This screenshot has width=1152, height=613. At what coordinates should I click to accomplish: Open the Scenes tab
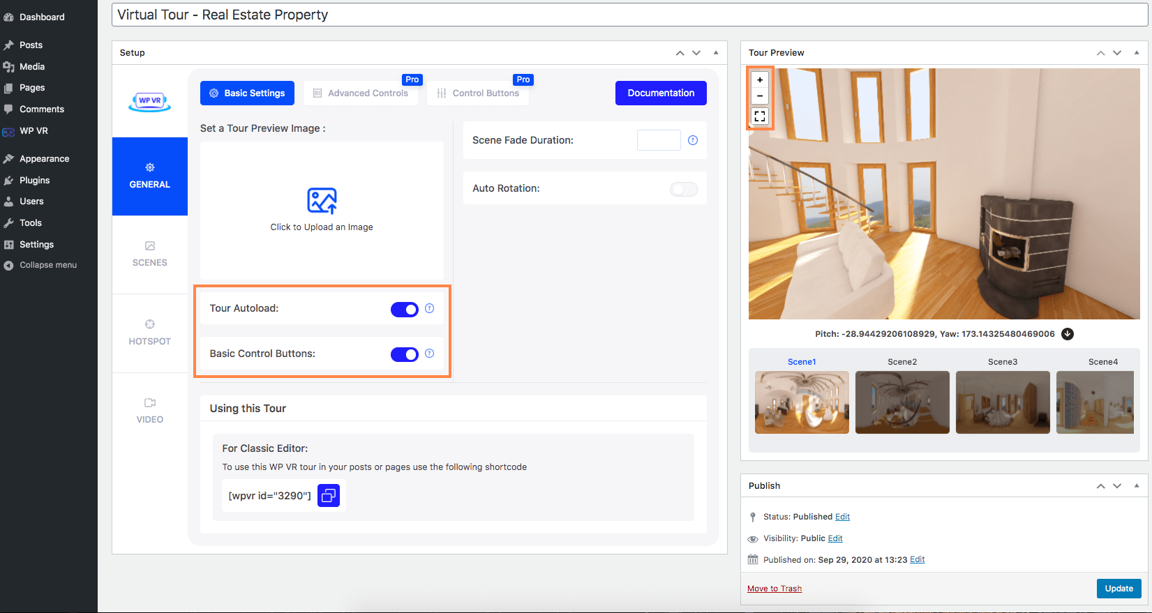[149, 255]
